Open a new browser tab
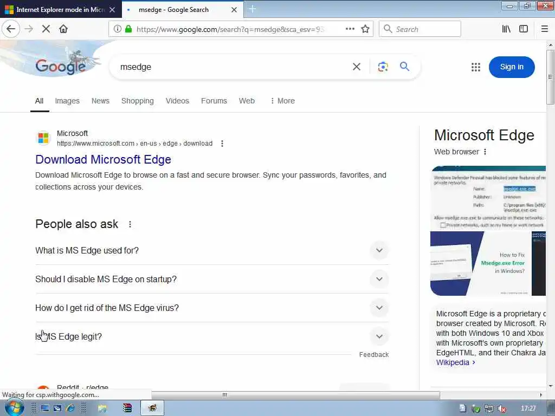 click(x=253, y=9)
